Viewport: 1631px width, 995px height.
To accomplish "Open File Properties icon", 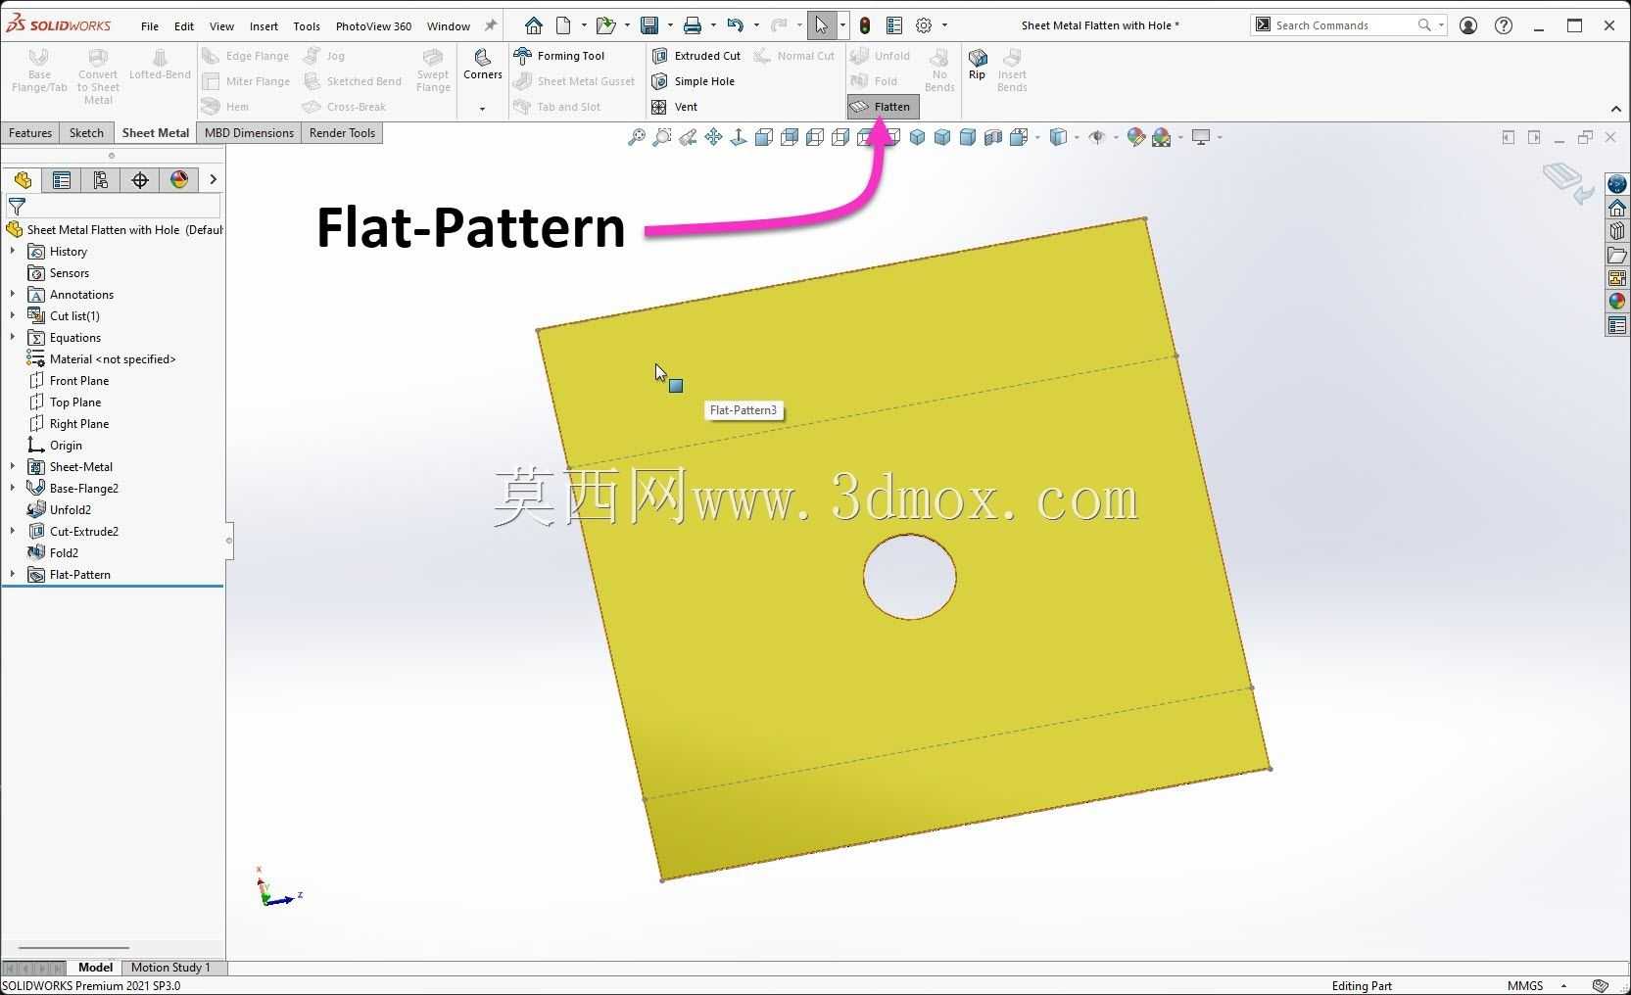I will [x=894, y=25].
